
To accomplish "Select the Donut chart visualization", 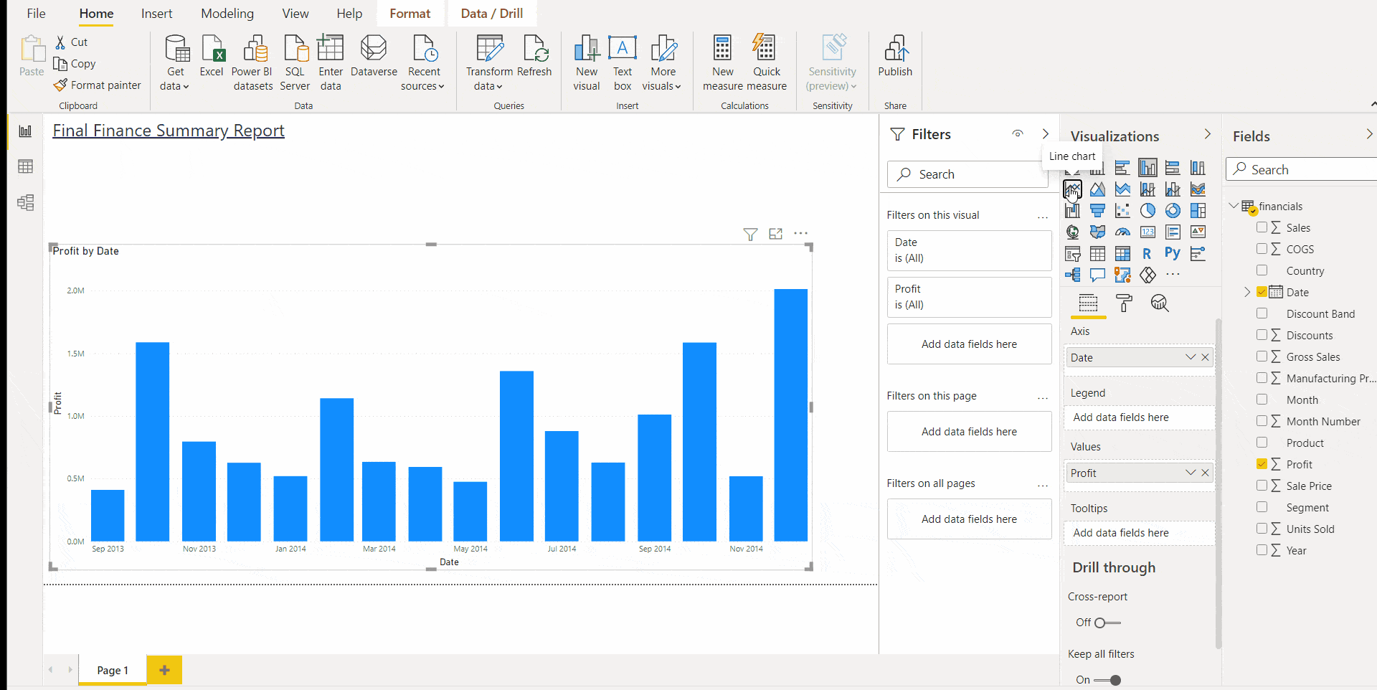I will 1174,210.
